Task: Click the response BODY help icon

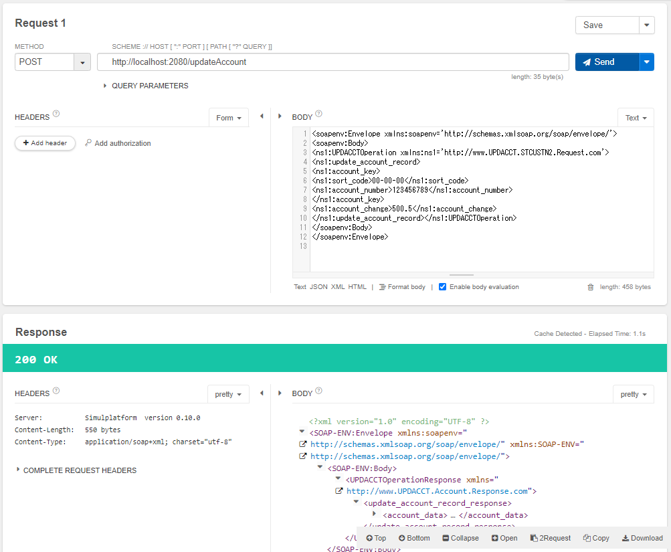Action: [x=319, y=390]
